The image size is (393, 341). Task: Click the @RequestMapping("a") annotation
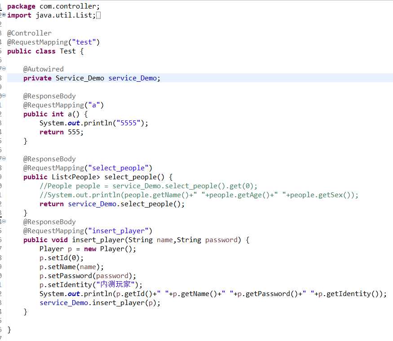tap(63, 105)
